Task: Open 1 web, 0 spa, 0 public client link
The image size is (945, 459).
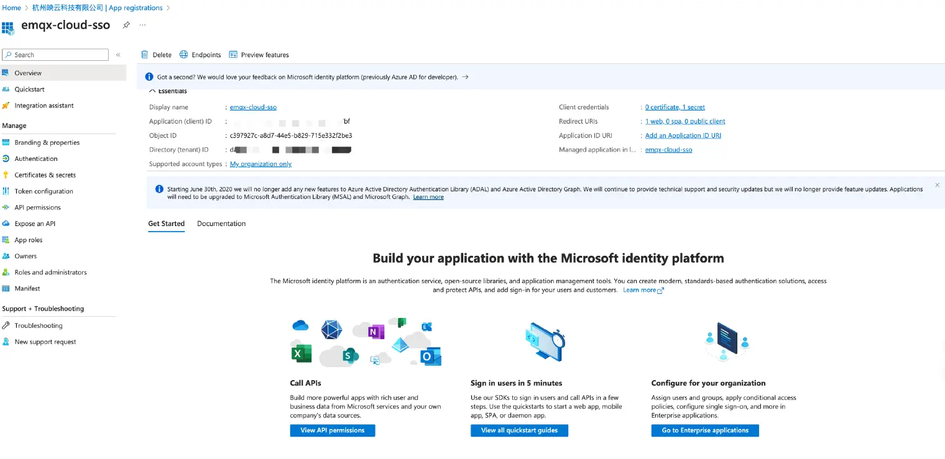Action: point(685,121)
